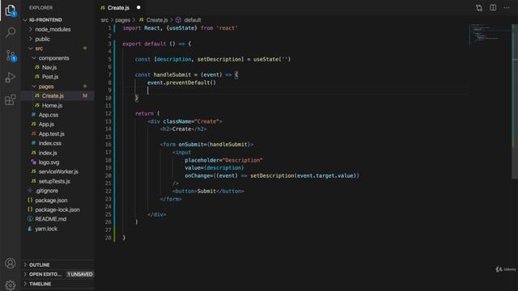Click the useState('') call on line 5
The height and width of the screenshot is (291, 518).
pyautogui.click(x=272, y=59)
